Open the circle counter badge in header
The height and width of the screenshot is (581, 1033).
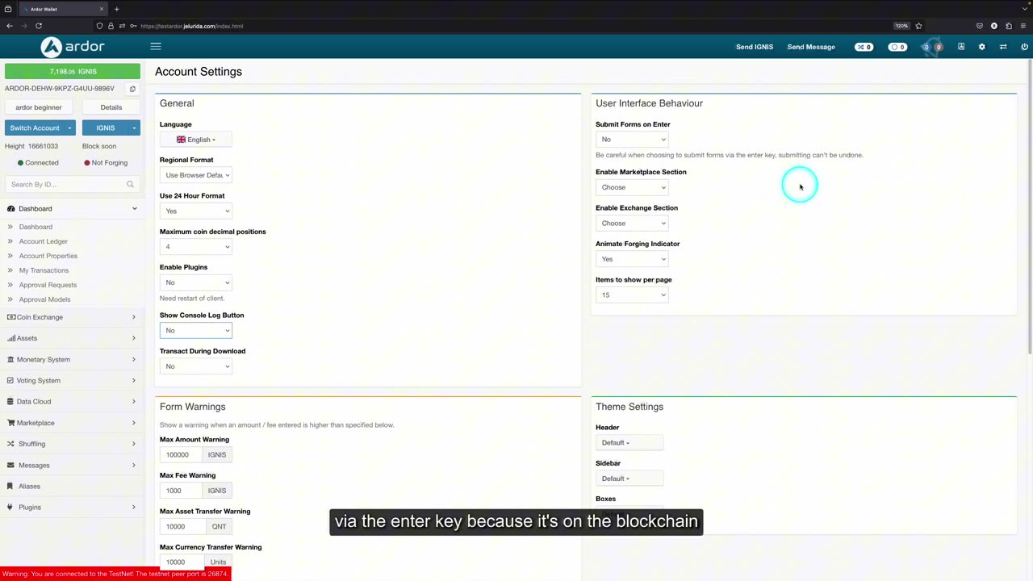(x=897, y=47)
